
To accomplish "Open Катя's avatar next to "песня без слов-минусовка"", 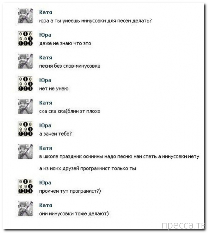I will coord(25,61).
